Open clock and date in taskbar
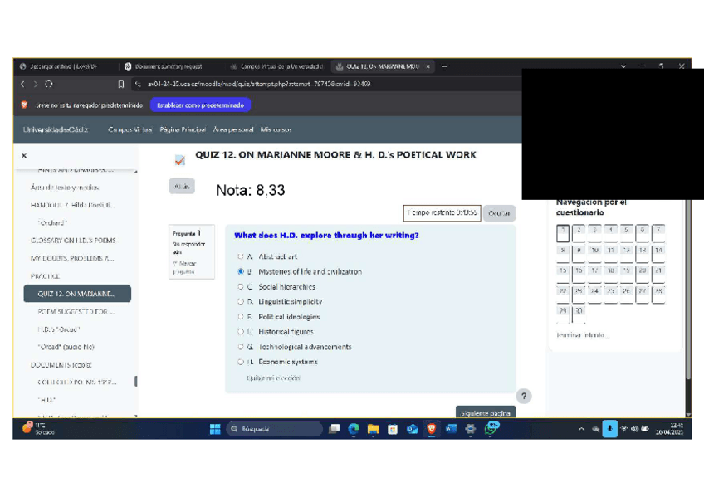This screenshot has height=497, width=704. (x=669, y=429)
